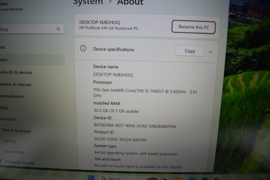Go to Time & language settings
Screen dimensions: 270x180
(x=16, y=131)
